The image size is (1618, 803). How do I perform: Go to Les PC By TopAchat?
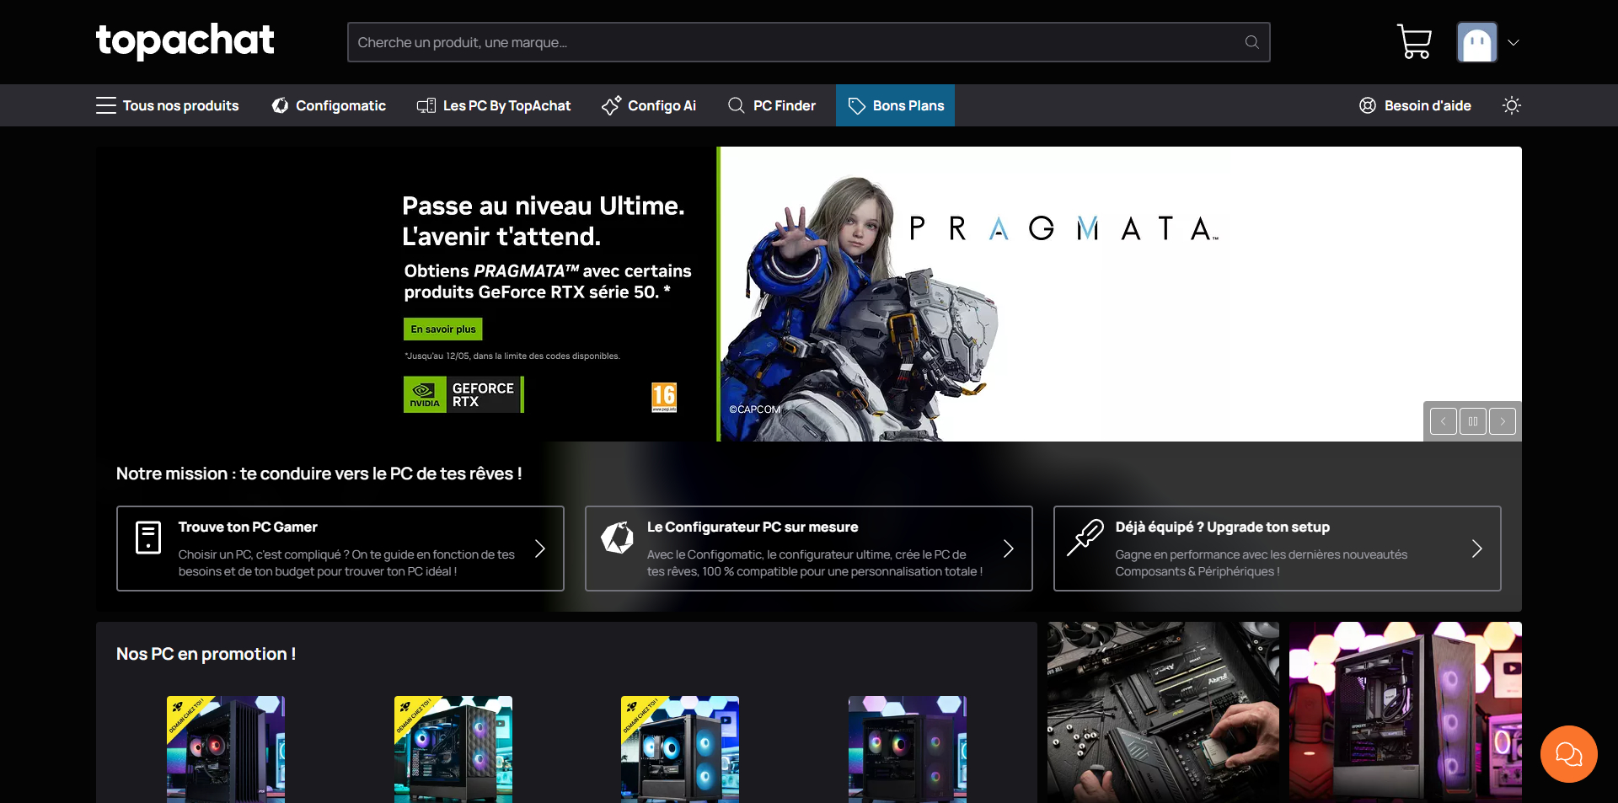494,105
